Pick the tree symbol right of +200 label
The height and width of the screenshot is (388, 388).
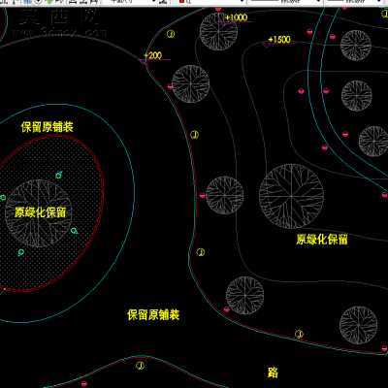(191, 84)
